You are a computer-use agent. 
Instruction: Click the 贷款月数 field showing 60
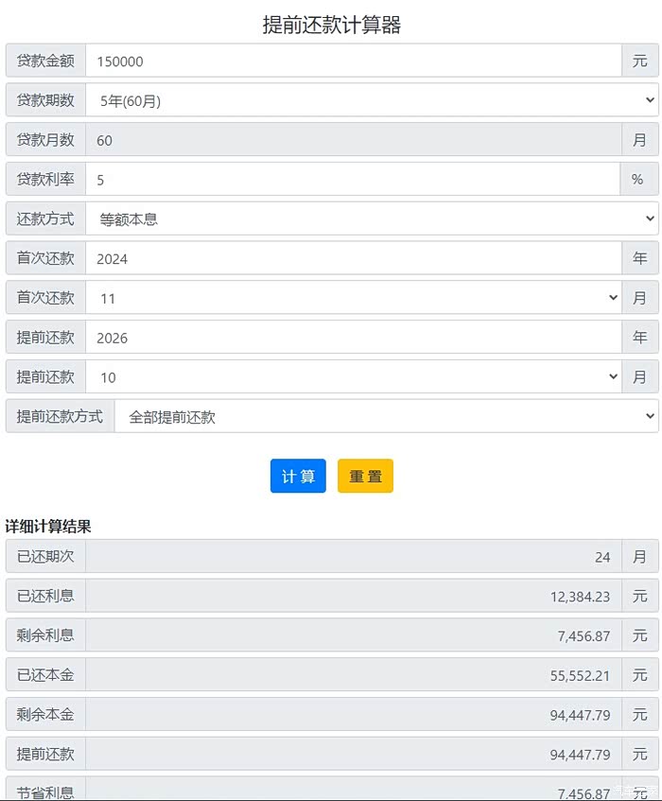click(x=353, y=140)
